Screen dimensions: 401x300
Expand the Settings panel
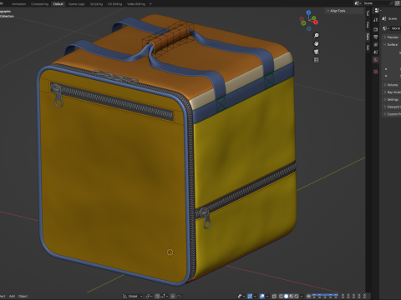click(392, 99)
